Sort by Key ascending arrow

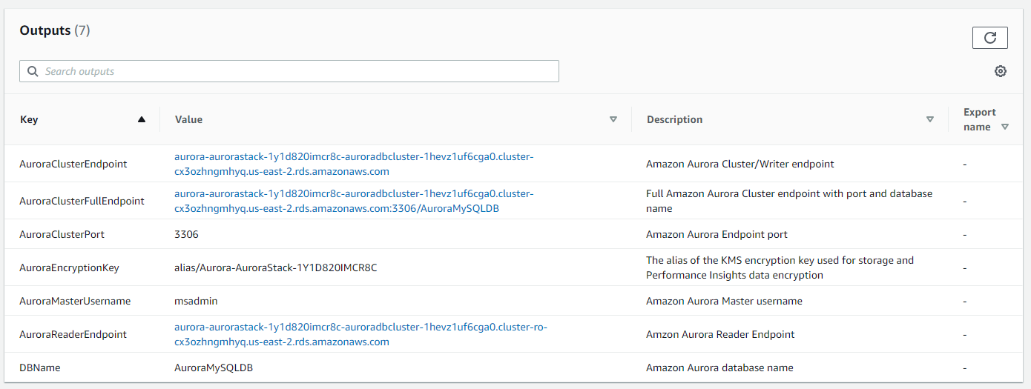(x=142, y=119)
